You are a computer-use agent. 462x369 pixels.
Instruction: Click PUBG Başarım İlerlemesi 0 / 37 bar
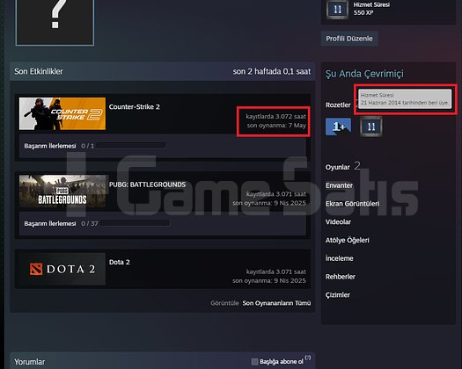point(135,223)
